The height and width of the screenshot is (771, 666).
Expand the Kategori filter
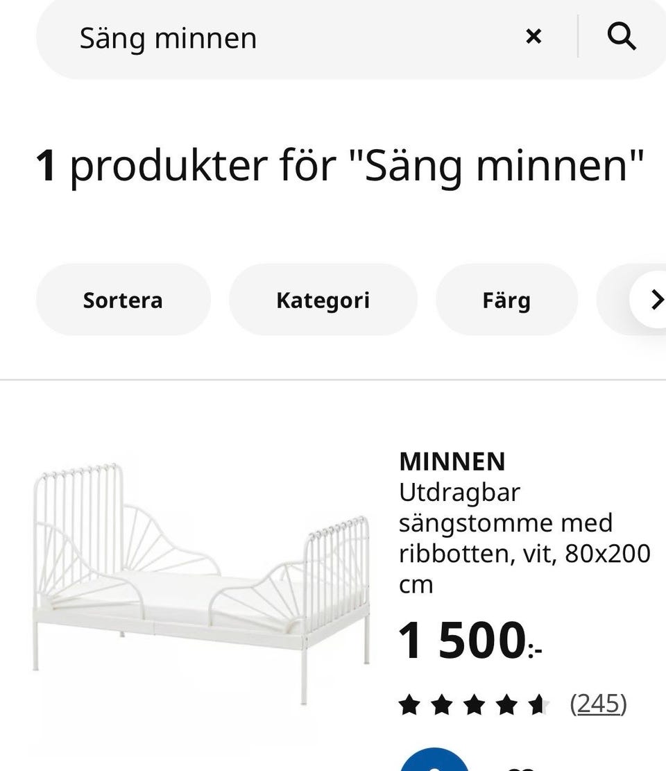coord(323,300)
